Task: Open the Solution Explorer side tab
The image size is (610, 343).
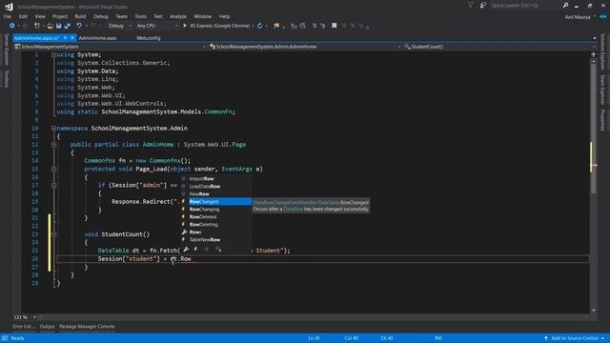Action: (x=602, y=51)
